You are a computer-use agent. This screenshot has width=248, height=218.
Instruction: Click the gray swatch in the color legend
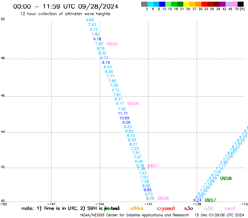coord(144,4)
